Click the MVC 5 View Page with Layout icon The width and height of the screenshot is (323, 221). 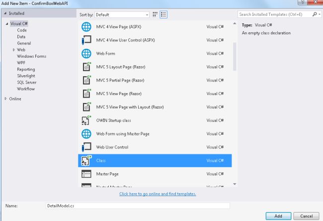tap(87, 107)
